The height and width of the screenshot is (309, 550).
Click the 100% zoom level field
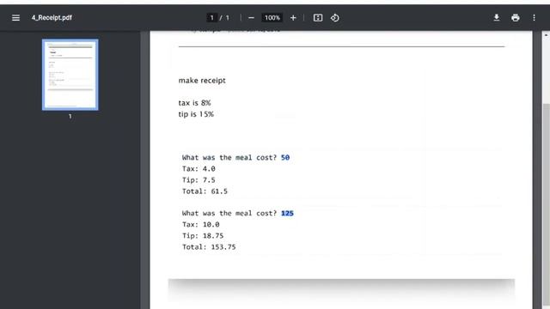(x=272, y=17)
